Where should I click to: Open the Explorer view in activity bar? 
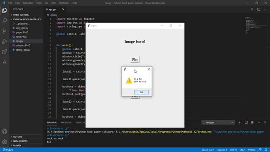click(x=5, y=11)
